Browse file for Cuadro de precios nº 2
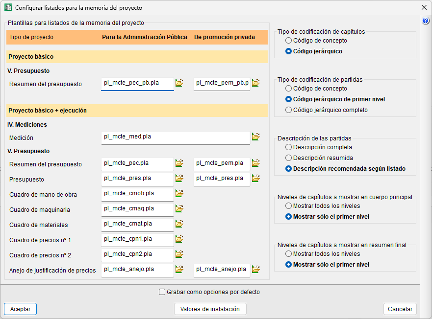The height and width of the screenshot is (319, 432). click(179, 254)
